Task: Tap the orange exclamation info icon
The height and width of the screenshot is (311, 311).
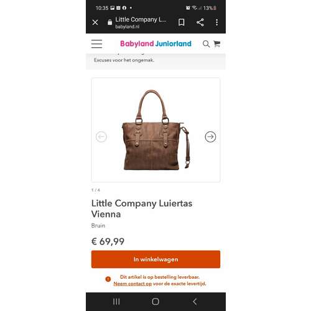Action: (108, 279)
